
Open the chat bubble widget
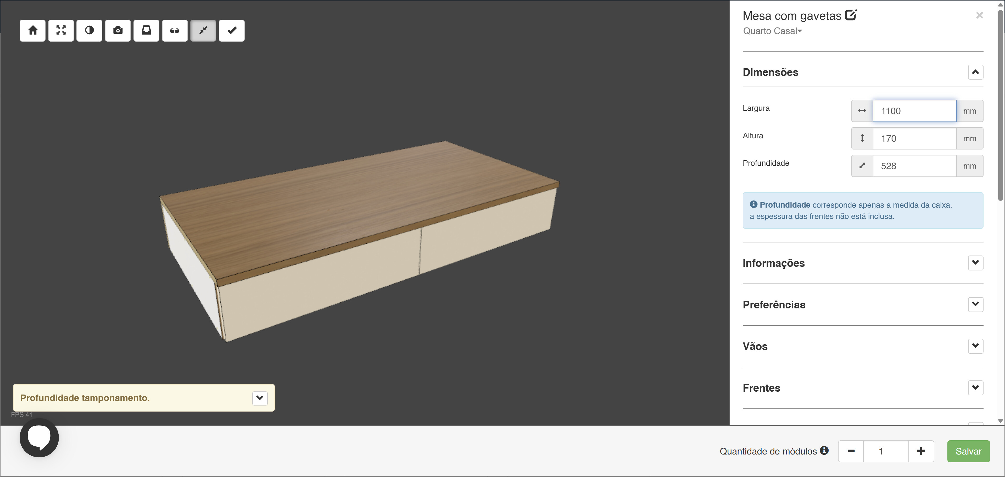pyautogui.click(x=39, y=437)
